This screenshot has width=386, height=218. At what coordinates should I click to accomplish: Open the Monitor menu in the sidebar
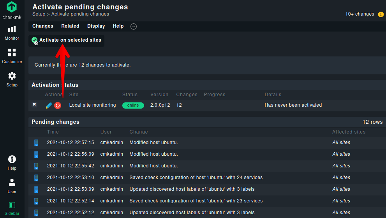[12, 33]
